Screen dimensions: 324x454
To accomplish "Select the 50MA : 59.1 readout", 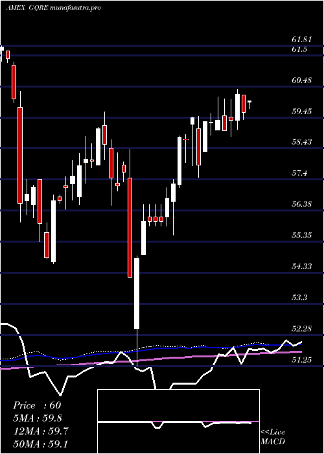I will tap(41, 444).
